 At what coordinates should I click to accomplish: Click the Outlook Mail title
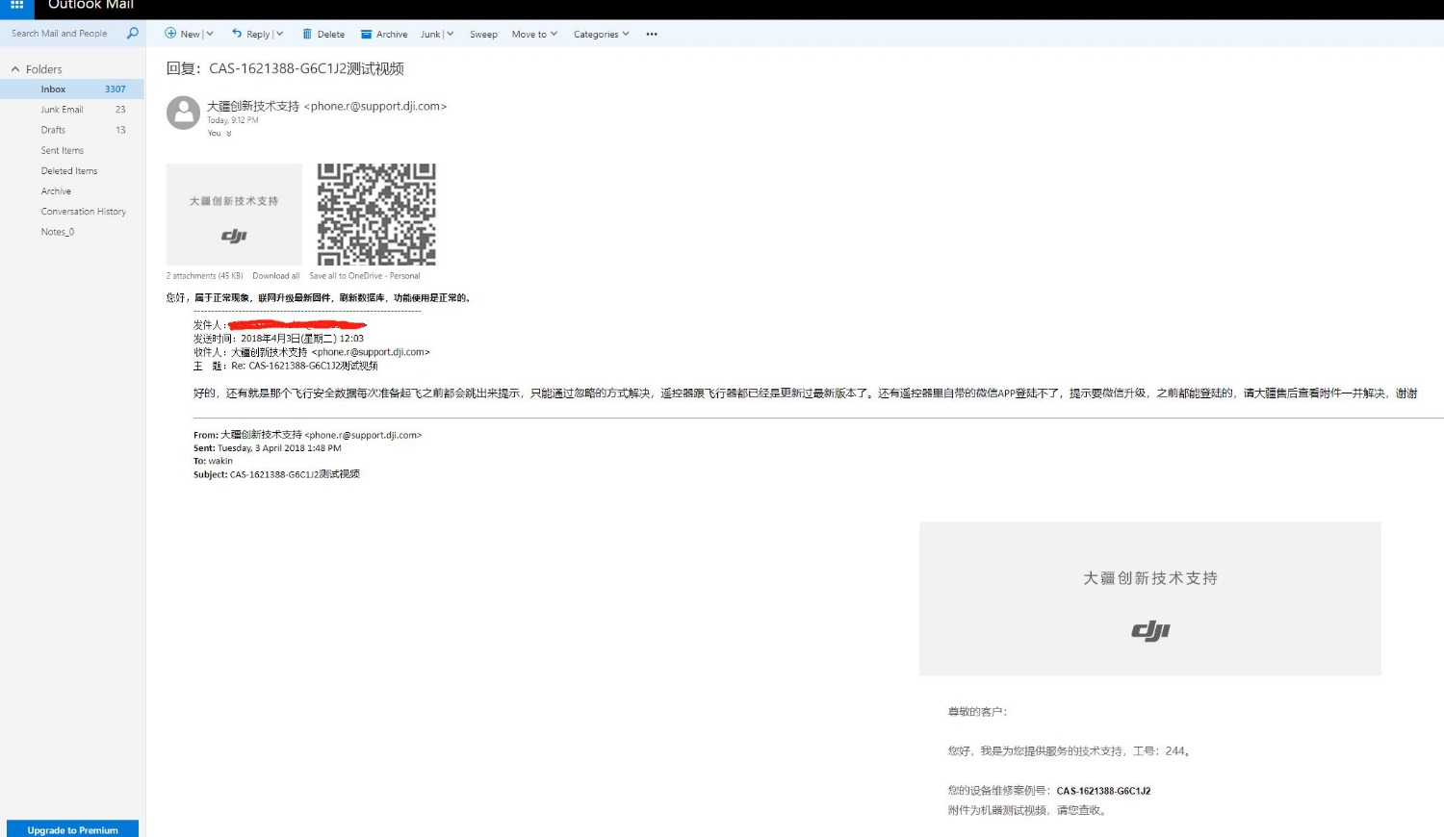point(90,5)
